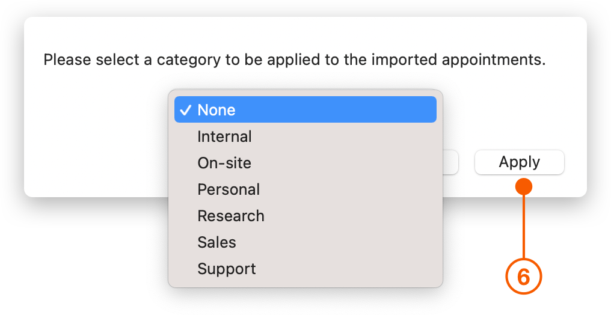This screenshot has width=611, height=315.
Task: Click the checkmark icon next to None
Action: tap(185, 110)
